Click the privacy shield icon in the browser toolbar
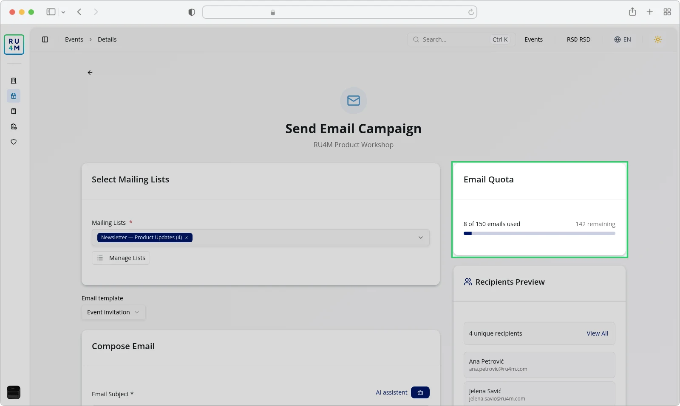Screen dimensions: 680x406 192,12
